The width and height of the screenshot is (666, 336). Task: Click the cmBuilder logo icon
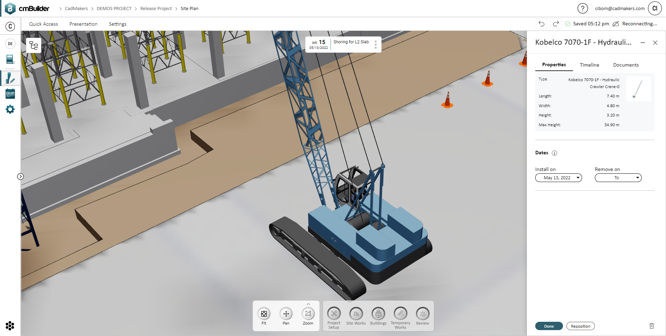pos(10,8)
